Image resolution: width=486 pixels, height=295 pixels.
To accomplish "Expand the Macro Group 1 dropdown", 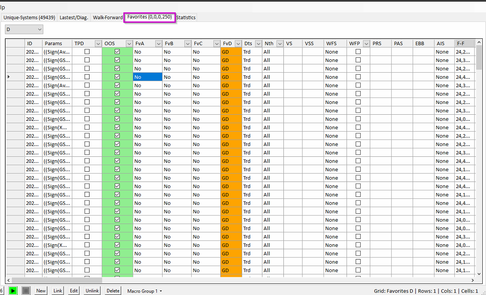I will point(144,291).
